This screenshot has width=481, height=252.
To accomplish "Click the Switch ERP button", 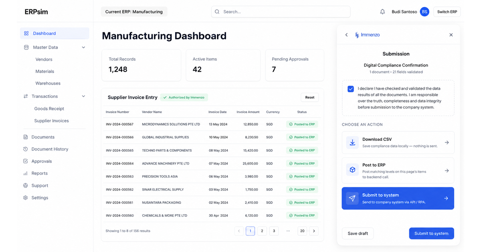I will (x=447, y=12).
